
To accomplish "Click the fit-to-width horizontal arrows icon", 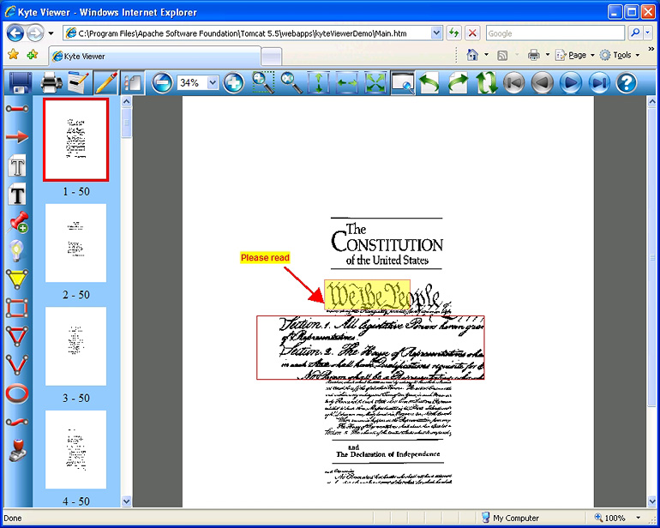I will pos(347,82).
